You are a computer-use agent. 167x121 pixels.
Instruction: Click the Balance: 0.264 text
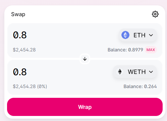[x=140, y=86]
